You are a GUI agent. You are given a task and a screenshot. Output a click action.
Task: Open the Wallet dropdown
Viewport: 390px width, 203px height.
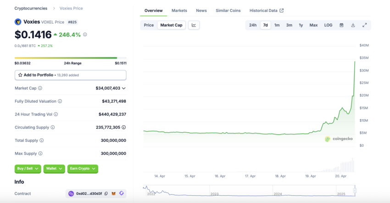point(54,169)
